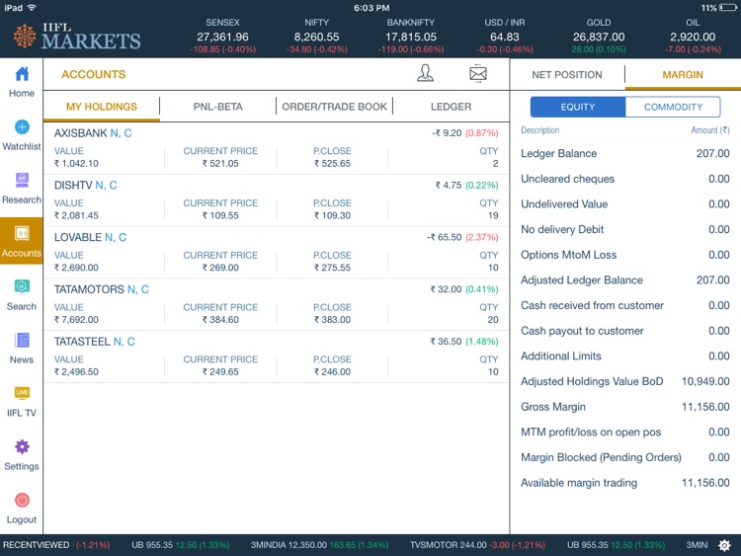Select Available margin trading row

pyautogui.click(x=625, y=483)
